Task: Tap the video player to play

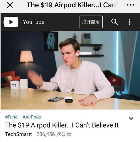Action: (70, 70)
